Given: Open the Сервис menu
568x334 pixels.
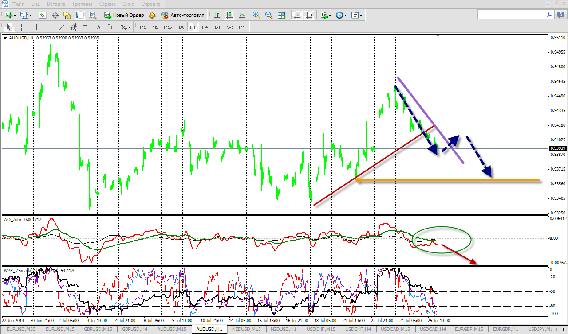Looking at the screenshot, I should 107,4.
